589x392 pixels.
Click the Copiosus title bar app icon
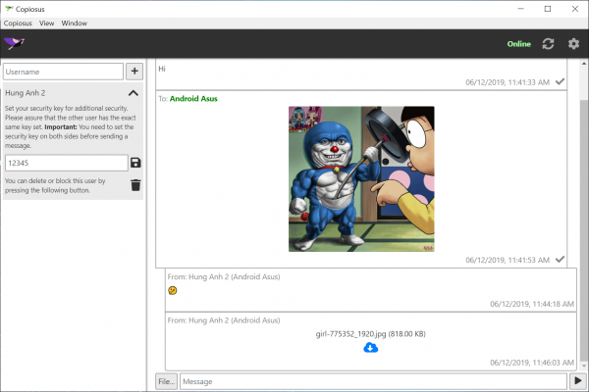tap(9, 9)
